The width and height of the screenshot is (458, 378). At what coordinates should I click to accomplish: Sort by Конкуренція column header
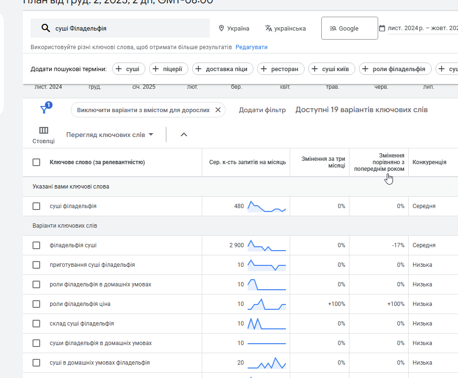[429, 162]
